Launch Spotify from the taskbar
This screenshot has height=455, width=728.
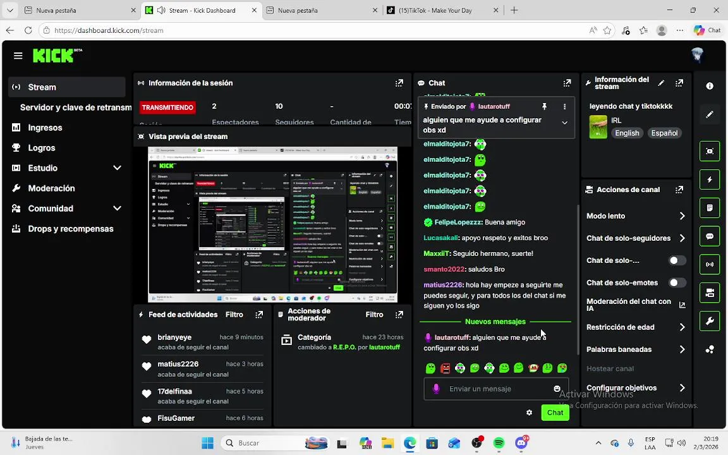[499, 443]
